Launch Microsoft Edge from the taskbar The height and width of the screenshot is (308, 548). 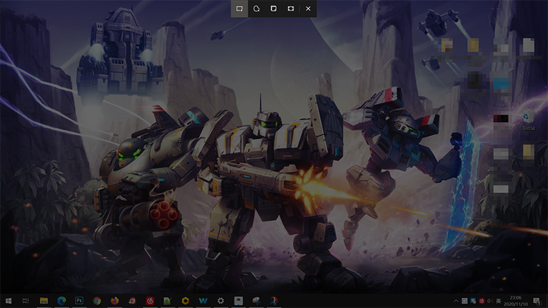62,300
